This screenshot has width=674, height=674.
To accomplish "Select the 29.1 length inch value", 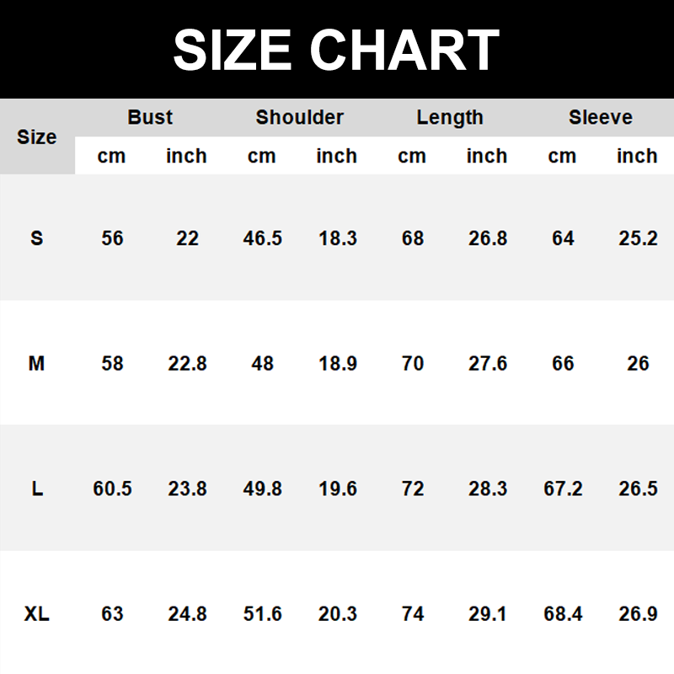I will point(488,614).
